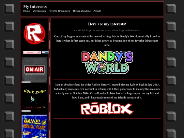Click the 'Click Here' text on Daniel's banner
The width and height of the screenshot is (184, 138).
coord(43,136)
